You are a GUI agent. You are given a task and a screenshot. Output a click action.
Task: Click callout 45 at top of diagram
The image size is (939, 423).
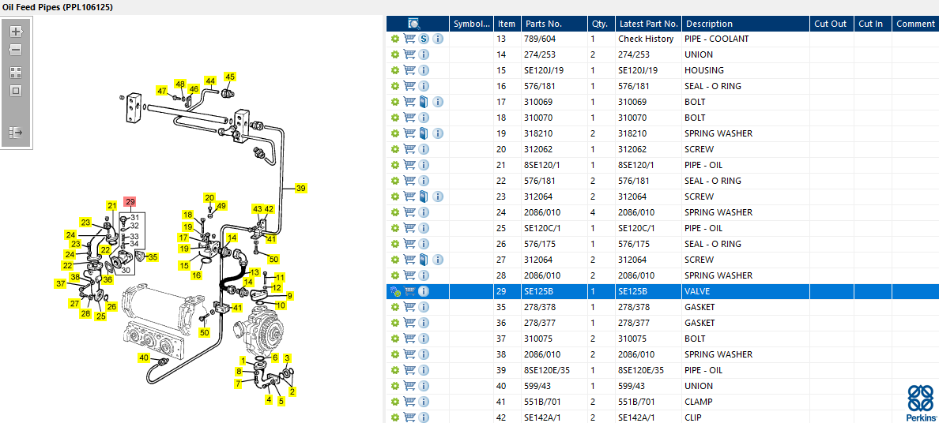coord(230,77)
